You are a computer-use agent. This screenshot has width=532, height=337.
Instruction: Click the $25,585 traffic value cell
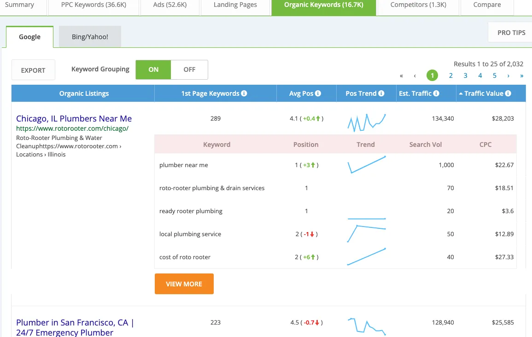tap(503, 323)
